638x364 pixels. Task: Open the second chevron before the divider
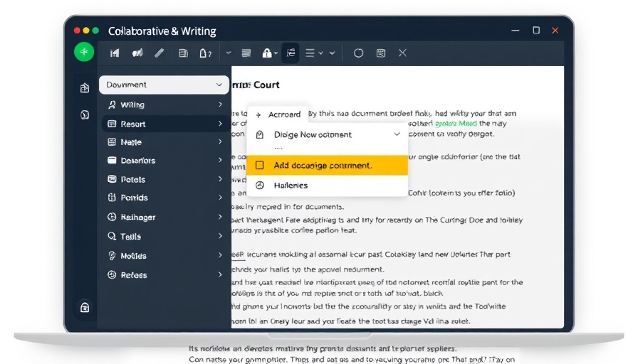tap(332, 53)
